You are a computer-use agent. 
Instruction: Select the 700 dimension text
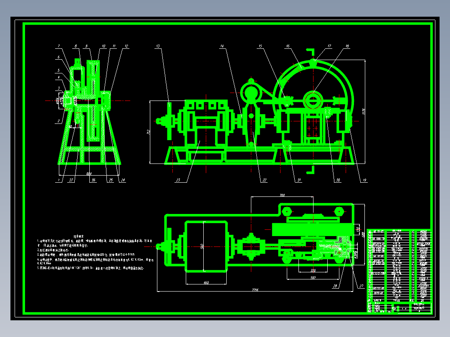pos(282,195)
